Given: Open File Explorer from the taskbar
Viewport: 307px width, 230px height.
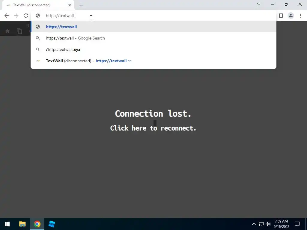Looking at the screenshot, I should [x=22, y=224].
